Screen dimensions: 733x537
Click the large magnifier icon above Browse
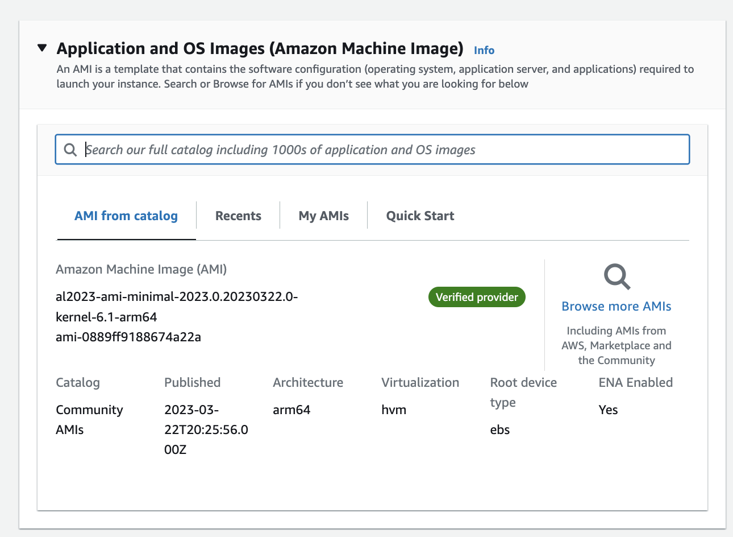pyautogui.click(x=617, y=277)
